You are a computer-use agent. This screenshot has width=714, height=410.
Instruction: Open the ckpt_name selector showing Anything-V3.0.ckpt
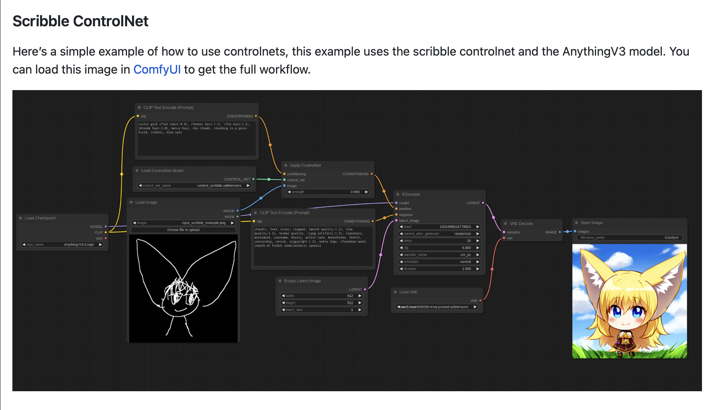[x=62, y=244]
